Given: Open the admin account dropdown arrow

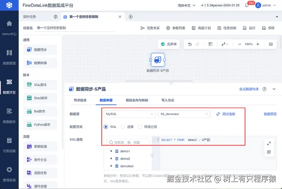Looking at the screenshot, I should 275,5.
